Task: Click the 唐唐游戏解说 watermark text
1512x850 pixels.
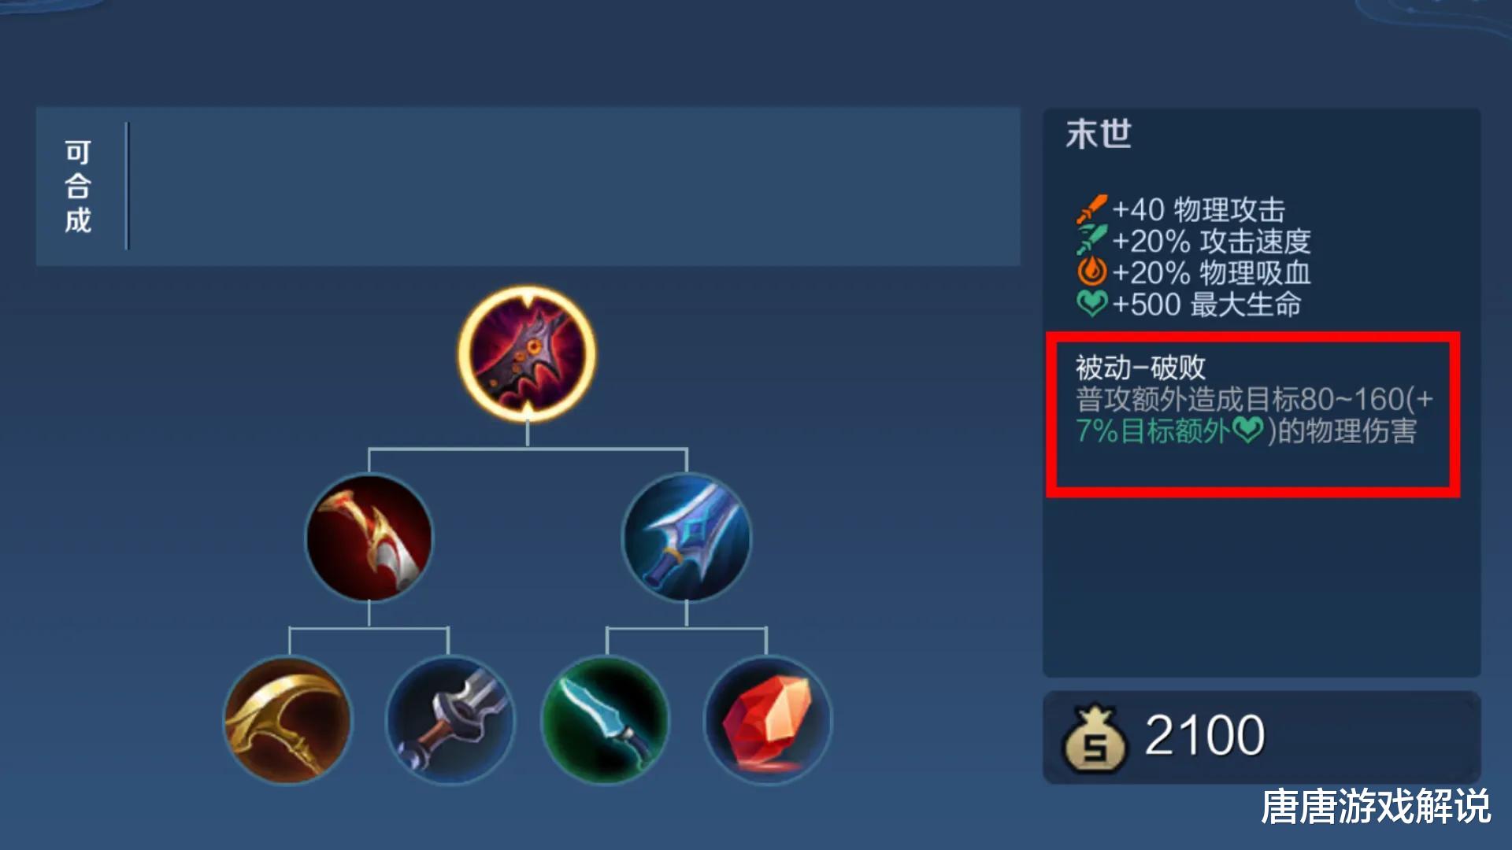Action: pos(1376,807)
